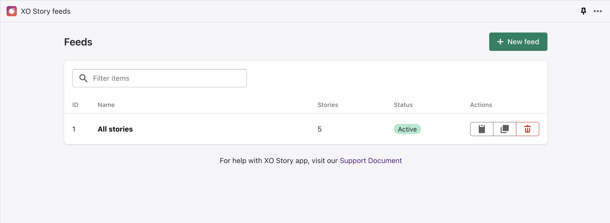
Task: Select the story count 5 cell
Action: pyautogui.click(x=319, y=129)
